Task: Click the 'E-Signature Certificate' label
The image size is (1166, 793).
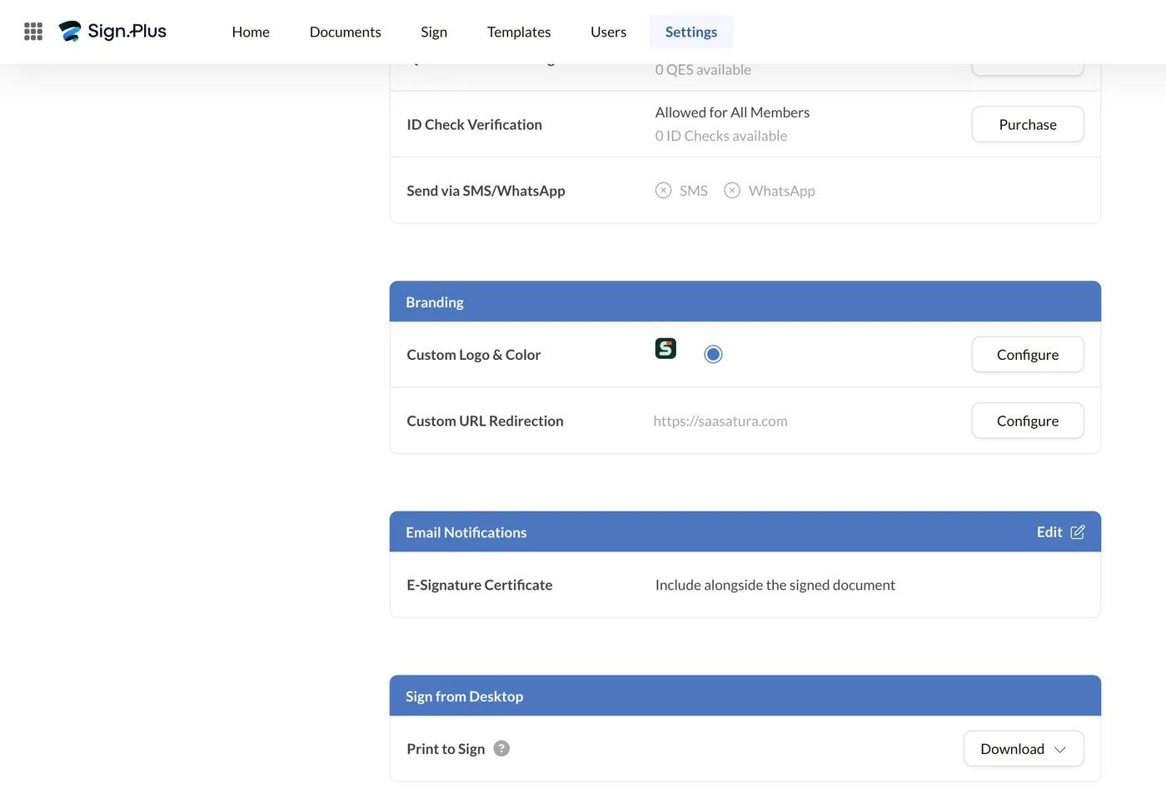Action: click(479, 586)
